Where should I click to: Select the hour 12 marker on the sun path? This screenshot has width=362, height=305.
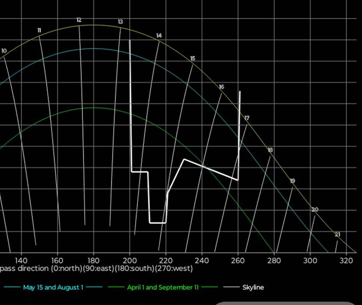pyautogui.click(x=79, y=20)
